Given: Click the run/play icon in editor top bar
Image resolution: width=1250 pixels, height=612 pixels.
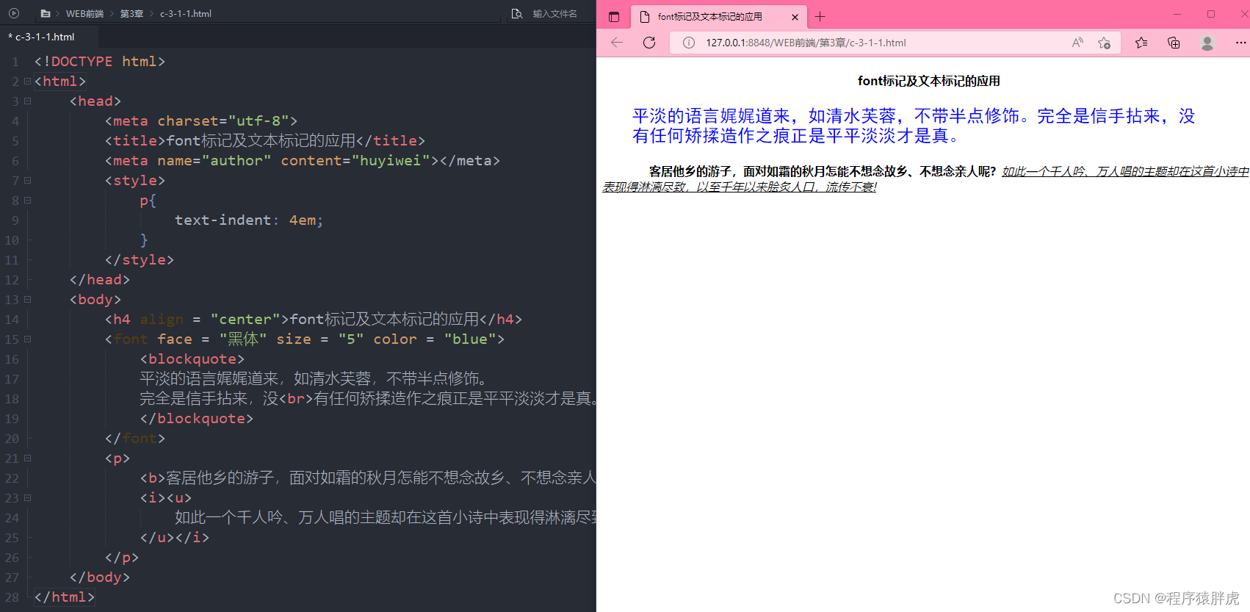Looking at the screenshot, I should (x=14, y=13).
